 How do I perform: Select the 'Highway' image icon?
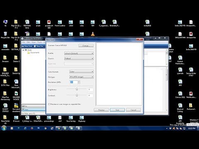click(x=82, y=119)
